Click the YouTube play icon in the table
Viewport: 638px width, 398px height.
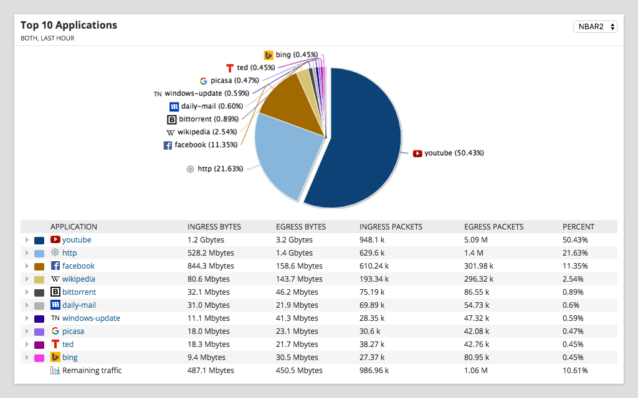[x=55, y=239]
